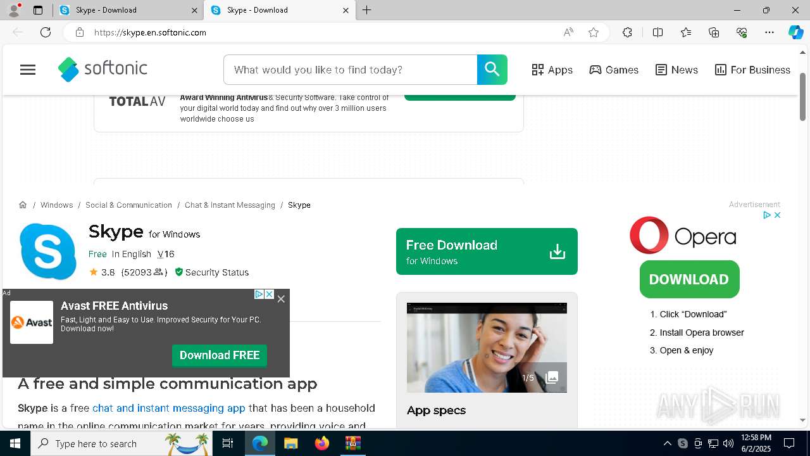The height and width of the screenshot is (456, 810).
Task: Click the AdChoices icon on Avast ad
Action: pyautogui.click(x=259, y=294)
